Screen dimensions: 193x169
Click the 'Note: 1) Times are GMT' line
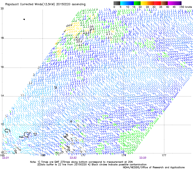(81, 162)
